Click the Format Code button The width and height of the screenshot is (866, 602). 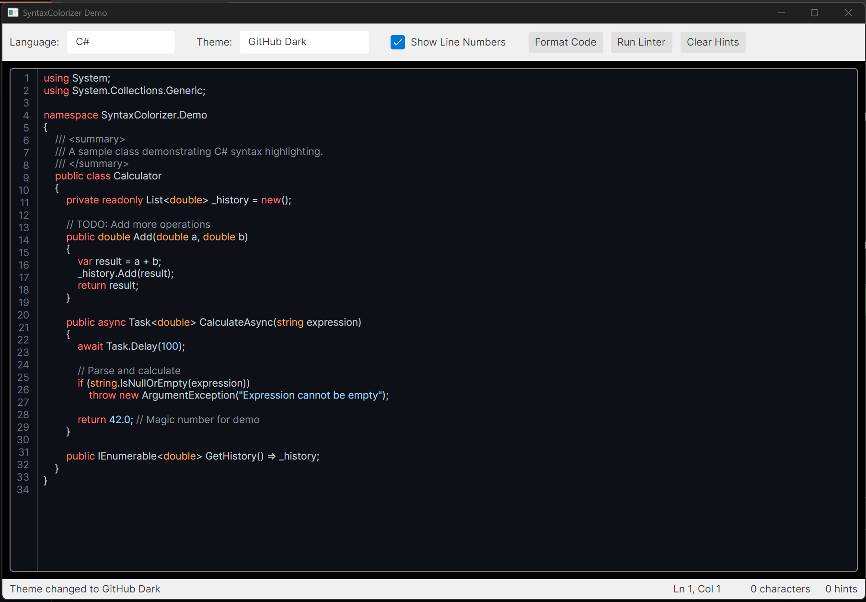[x=566, y=42]
